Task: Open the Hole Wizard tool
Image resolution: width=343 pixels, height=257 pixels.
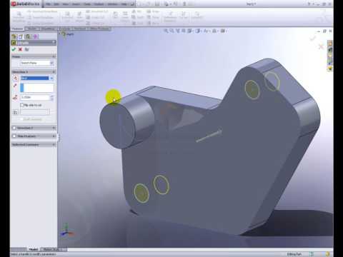Action: point(79,16)
